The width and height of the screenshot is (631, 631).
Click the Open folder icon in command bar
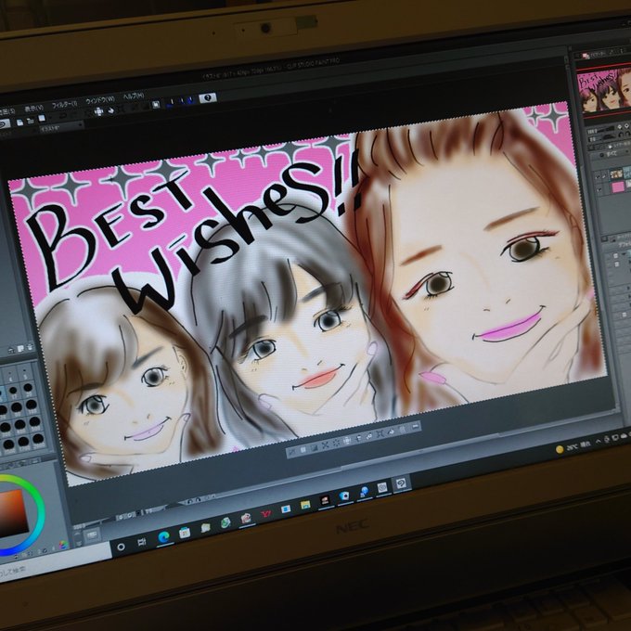[x=31, y=121]
